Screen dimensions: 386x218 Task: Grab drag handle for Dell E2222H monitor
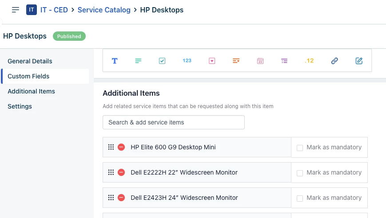pyautogui.click(x=111, y=172)
